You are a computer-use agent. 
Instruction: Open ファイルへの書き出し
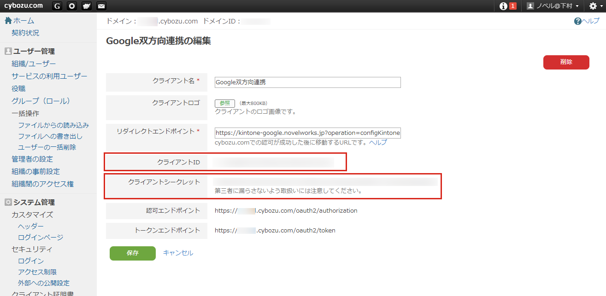[x=50, y=136]
